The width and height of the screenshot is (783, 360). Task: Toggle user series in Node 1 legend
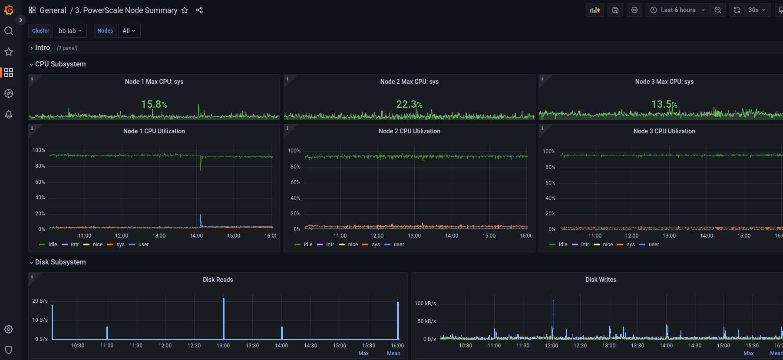tap(144, 244)
